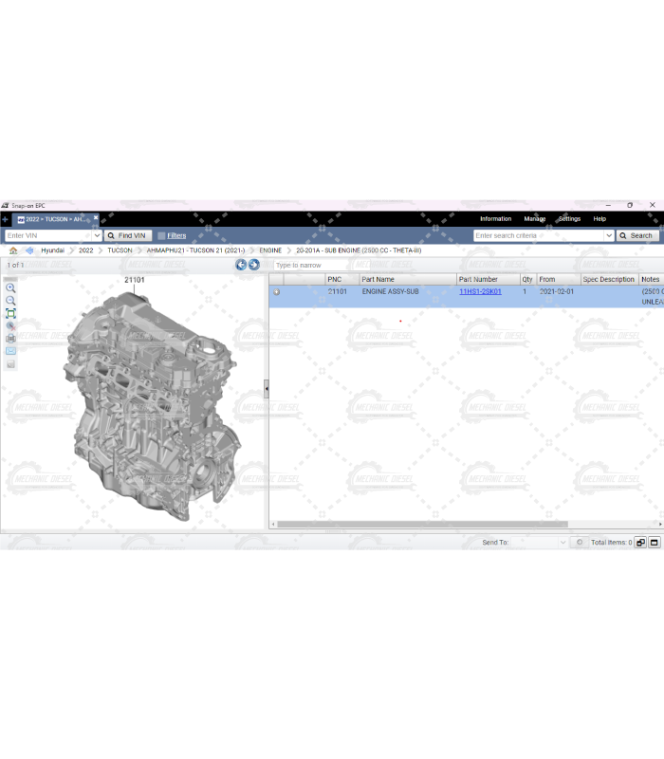The width and height of the screenshot is (664, 759).
Task: Fit the engine diagram to window
Action: [x=10, y=313]
